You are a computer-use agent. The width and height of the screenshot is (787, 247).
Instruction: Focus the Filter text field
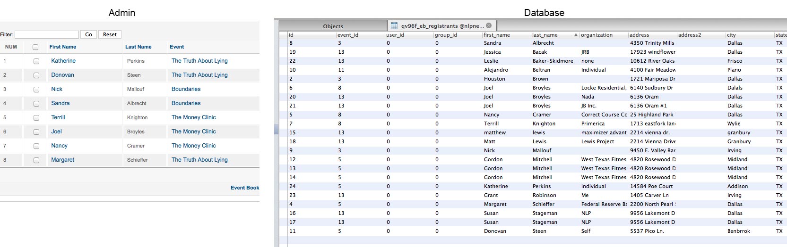[x=47, y=34]
